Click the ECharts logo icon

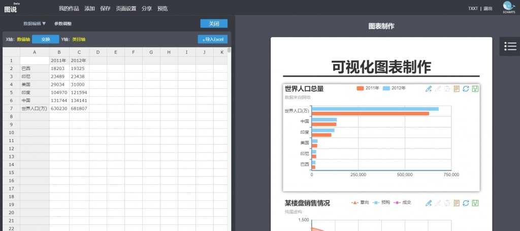(x=509, y=7)
